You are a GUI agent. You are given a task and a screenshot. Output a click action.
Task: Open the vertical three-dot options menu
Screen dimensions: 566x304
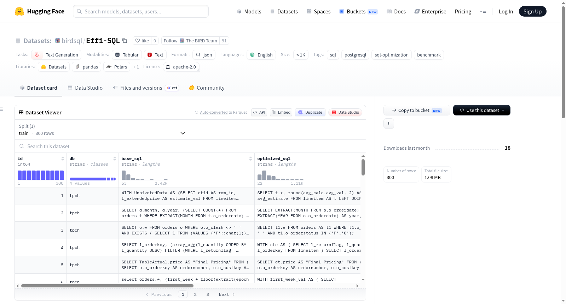point(389,124)
